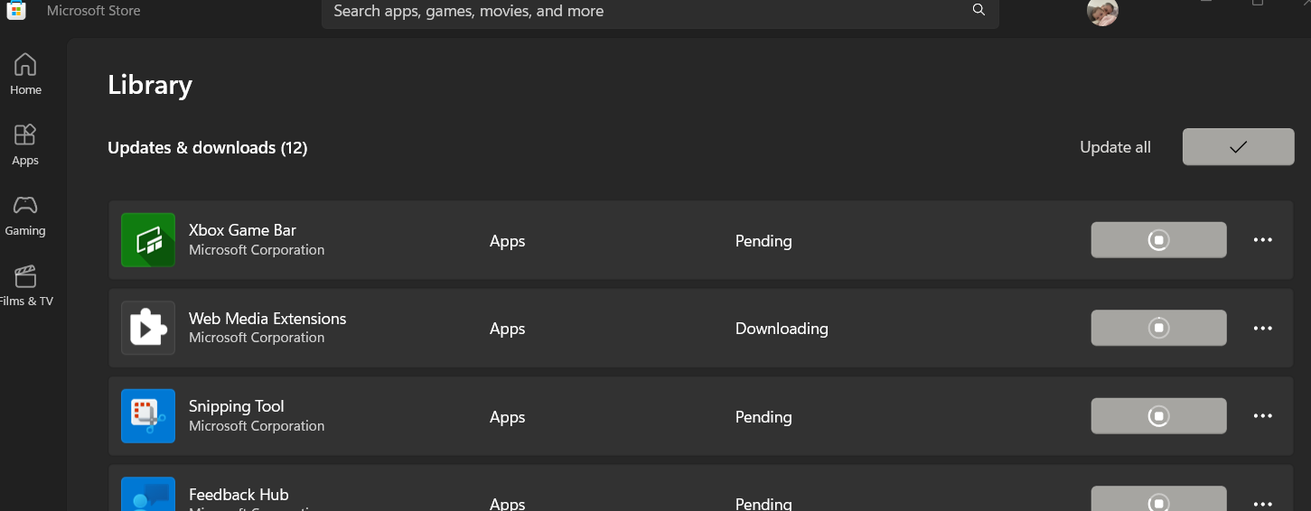Select the Snipping Tool title
Image resolution: width=1311 pixels, height=511 pixels.
point(237,406)
